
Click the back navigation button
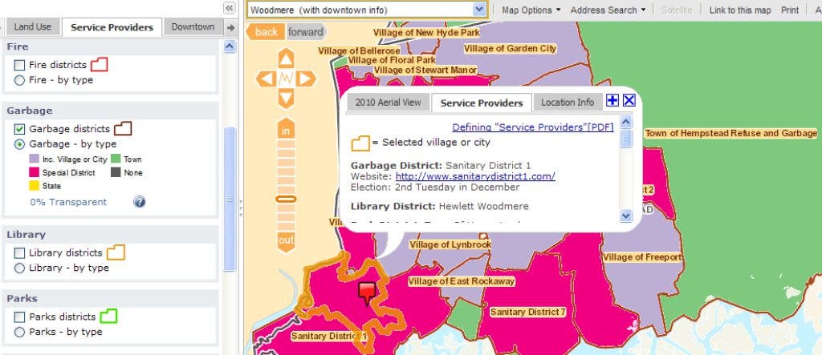267,32
